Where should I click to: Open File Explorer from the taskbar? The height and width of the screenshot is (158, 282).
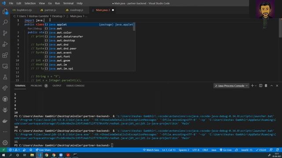32,155
